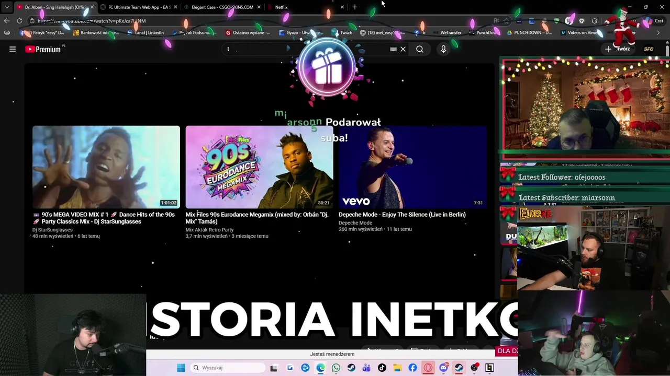Viewport: 670px width, 376px height.
Task: Click the title 'Depeche Mode - Enjoy The Silence (Live in Berlin)'
Action: tap(402, 214)
